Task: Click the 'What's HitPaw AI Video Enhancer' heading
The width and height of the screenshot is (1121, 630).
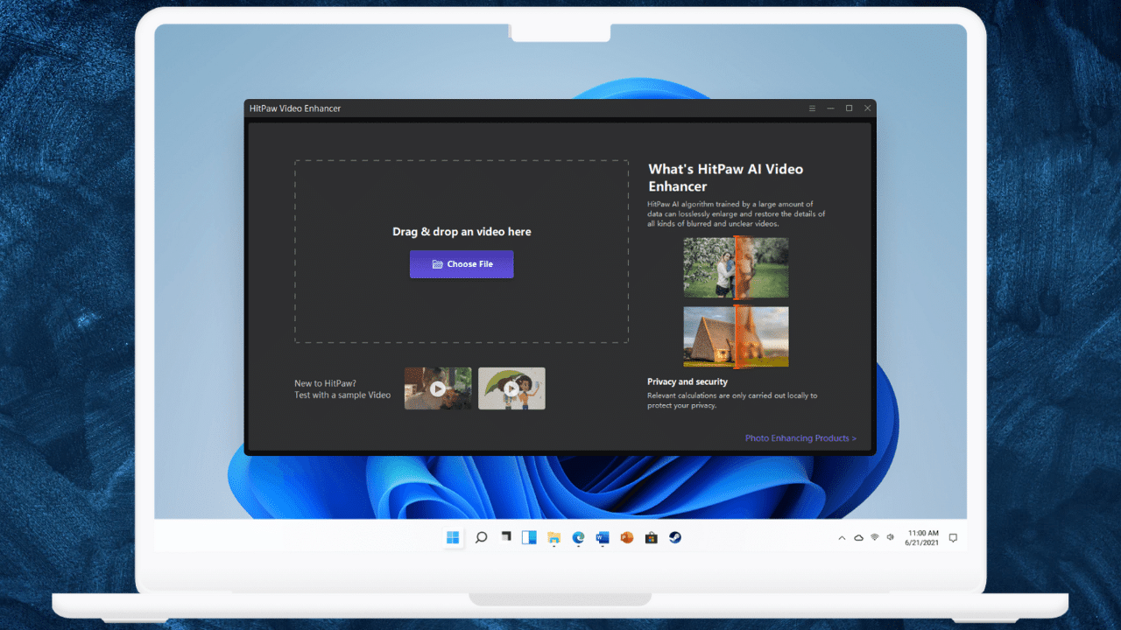Action: (x=725, y=178)
